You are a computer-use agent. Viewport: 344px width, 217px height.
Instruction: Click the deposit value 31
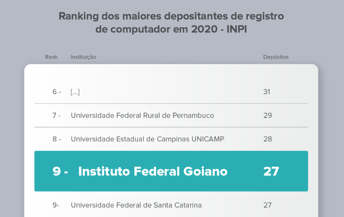tap(267, 92)
